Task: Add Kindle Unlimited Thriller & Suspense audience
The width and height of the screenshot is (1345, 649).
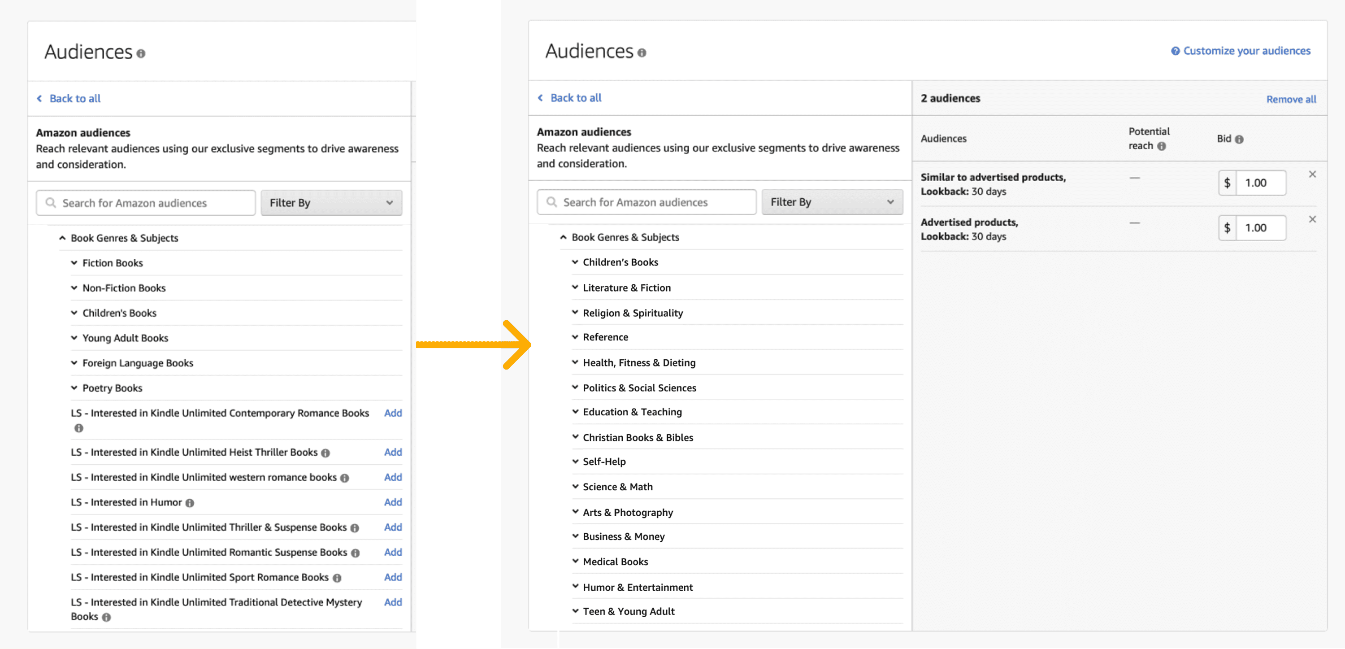Action: 393,527
